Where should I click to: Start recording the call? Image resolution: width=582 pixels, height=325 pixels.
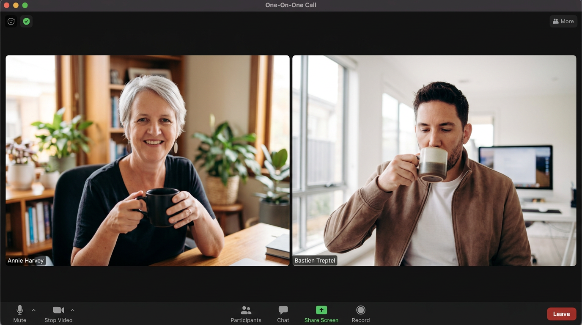tap(361, 314)
